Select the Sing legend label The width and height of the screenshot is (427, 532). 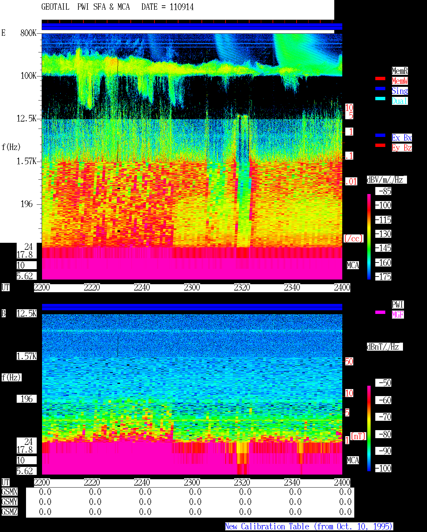click(400, 91)
